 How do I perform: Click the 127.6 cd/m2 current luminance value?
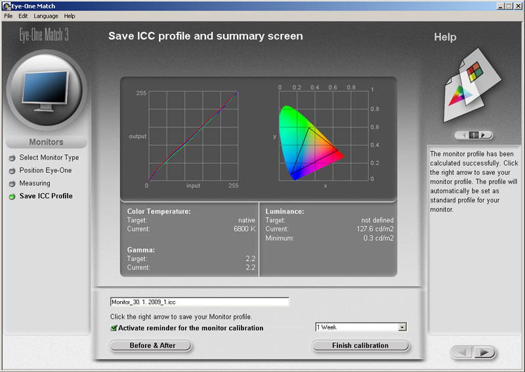[375, 229]
